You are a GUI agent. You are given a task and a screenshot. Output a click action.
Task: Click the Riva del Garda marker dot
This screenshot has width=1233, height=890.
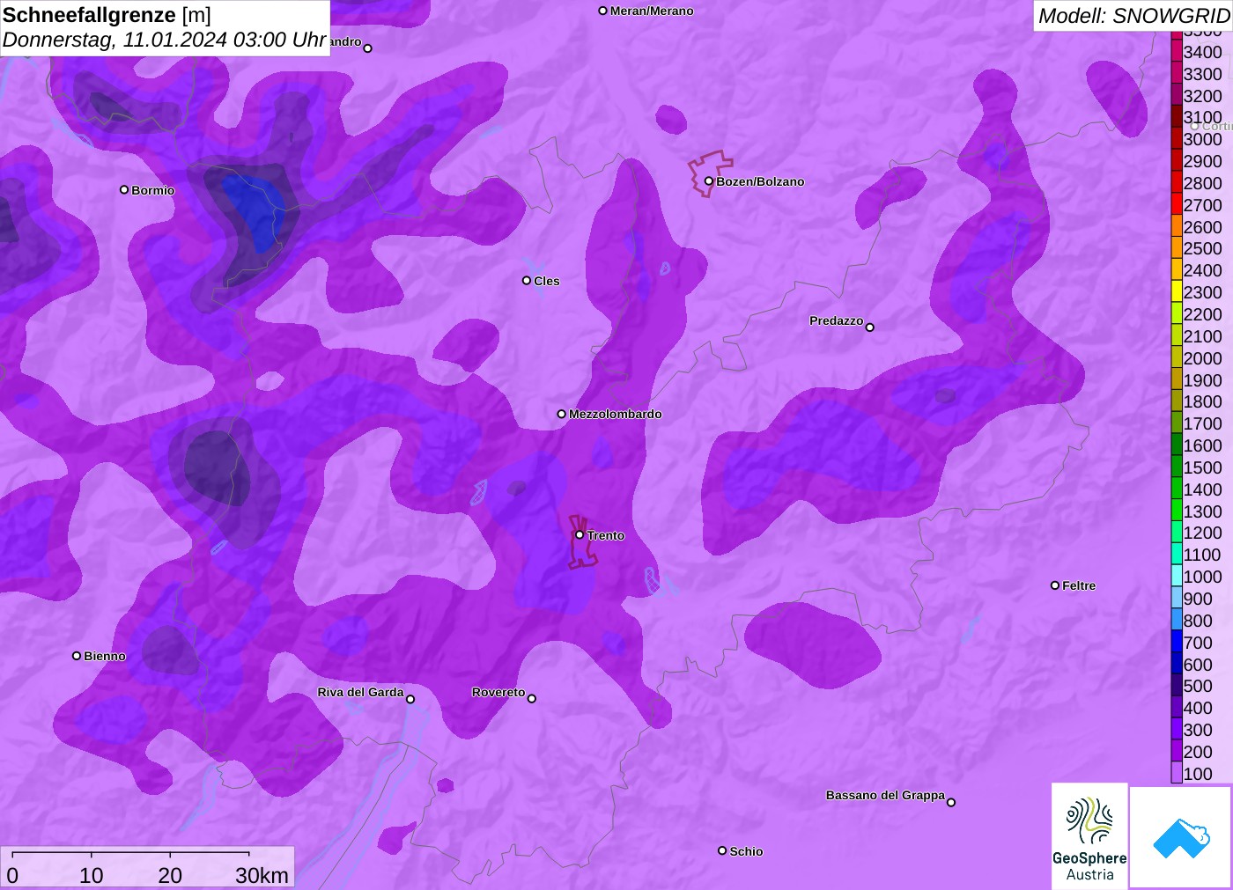(410, 699)
